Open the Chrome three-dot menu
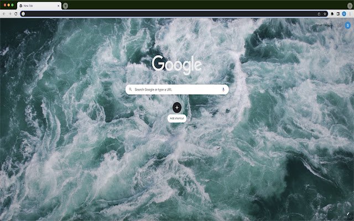This screenshot has height=221, width=354. point(350,14)
